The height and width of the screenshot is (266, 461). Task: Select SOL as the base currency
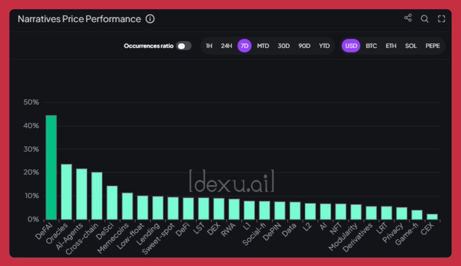[411, 46]
